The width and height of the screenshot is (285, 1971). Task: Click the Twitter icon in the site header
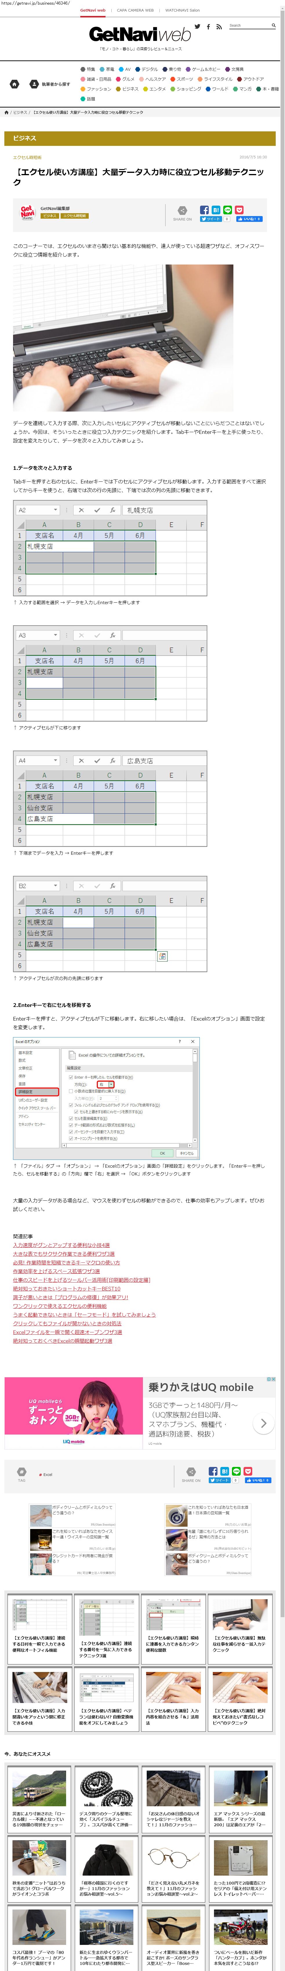[197, 26]
